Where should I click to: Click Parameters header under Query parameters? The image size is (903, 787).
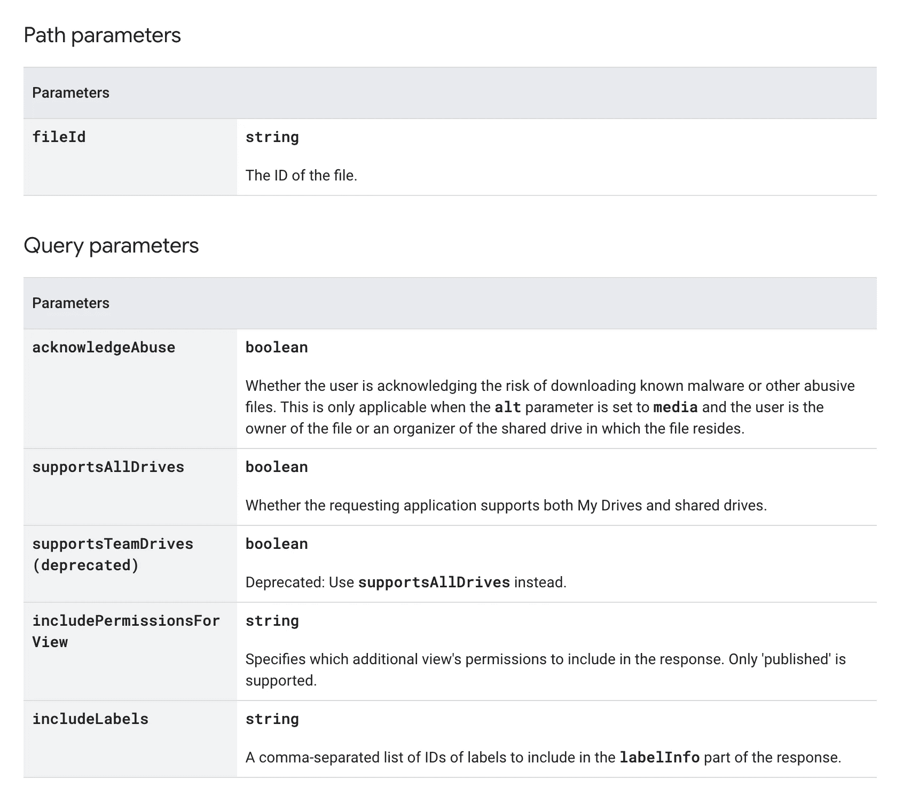point(70,303)
